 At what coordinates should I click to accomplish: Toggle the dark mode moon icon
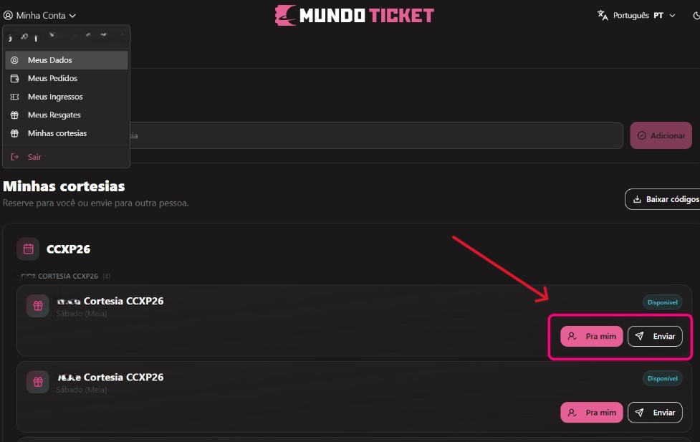pos(696,16)
